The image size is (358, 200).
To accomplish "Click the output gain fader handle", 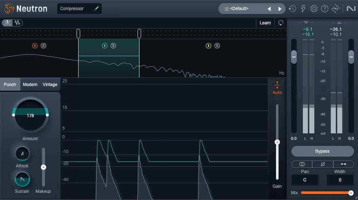I will click(351, 57).
